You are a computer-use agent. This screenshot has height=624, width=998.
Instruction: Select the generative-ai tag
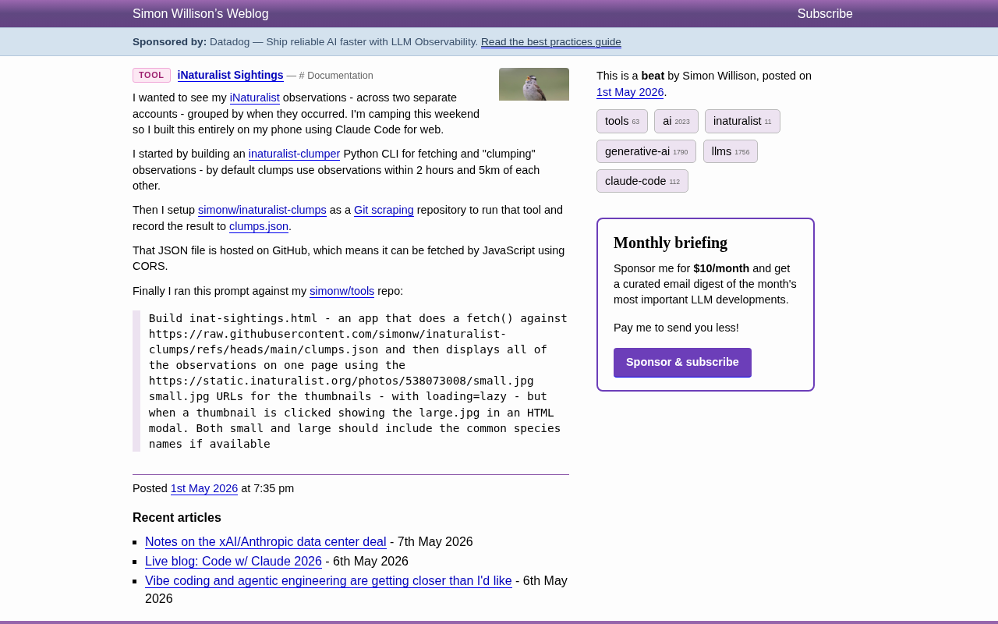646,151
